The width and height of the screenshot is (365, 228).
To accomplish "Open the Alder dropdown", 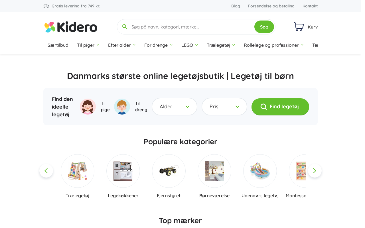I will tap(175, 107).
